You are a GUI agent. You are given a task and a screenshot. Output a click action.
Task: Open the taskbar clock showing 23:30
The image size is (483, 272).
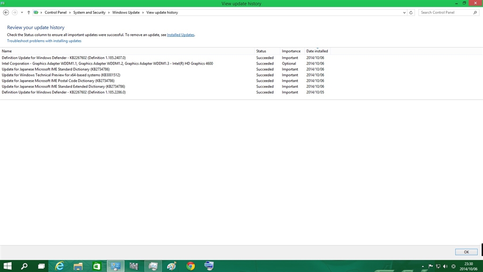point(468,266)
